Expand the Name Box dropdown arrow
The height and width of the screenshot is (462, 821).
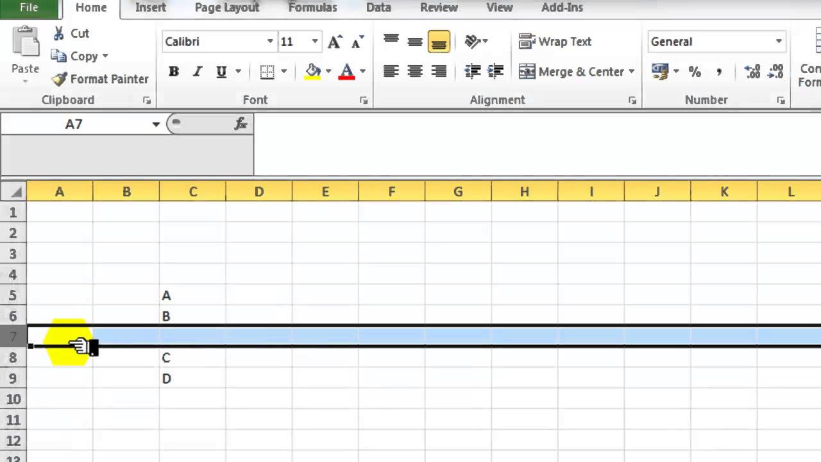156,124
